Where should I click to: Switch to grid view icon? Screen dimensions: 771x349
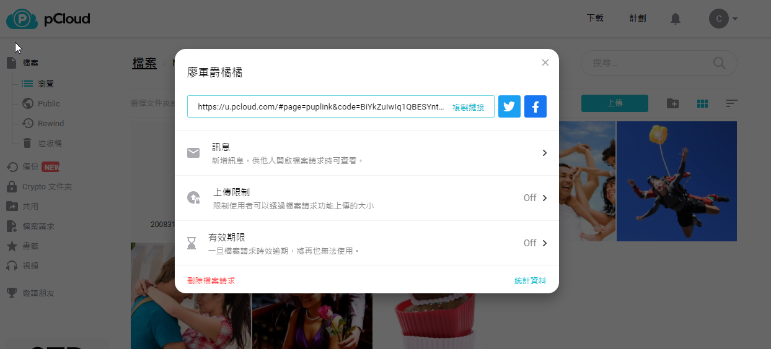pyautogui.click(x=702, y=103)
